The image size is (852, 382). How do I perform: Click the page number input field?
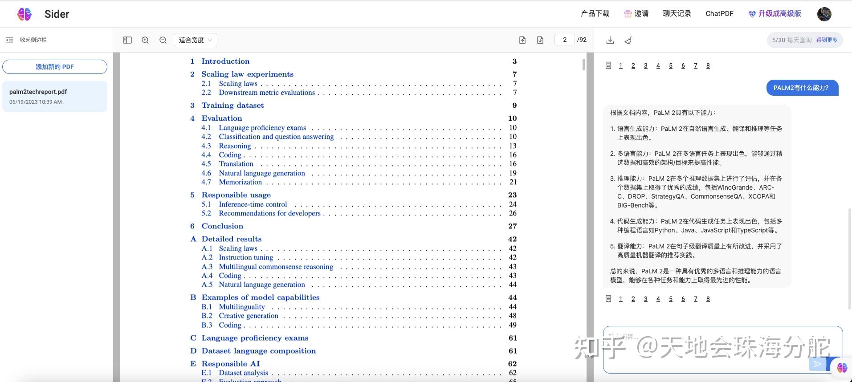pyautogui.click(x=564, y=40)
